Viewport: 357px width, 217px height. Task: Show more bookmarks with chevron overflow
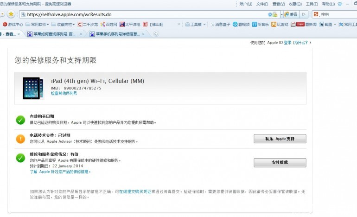coord(178,24)
